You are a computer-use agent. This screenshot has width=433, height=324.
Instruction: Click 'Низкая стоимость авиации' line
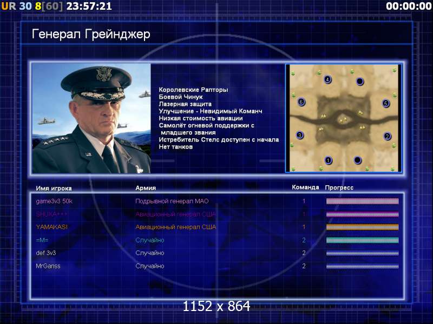(201, 118)
